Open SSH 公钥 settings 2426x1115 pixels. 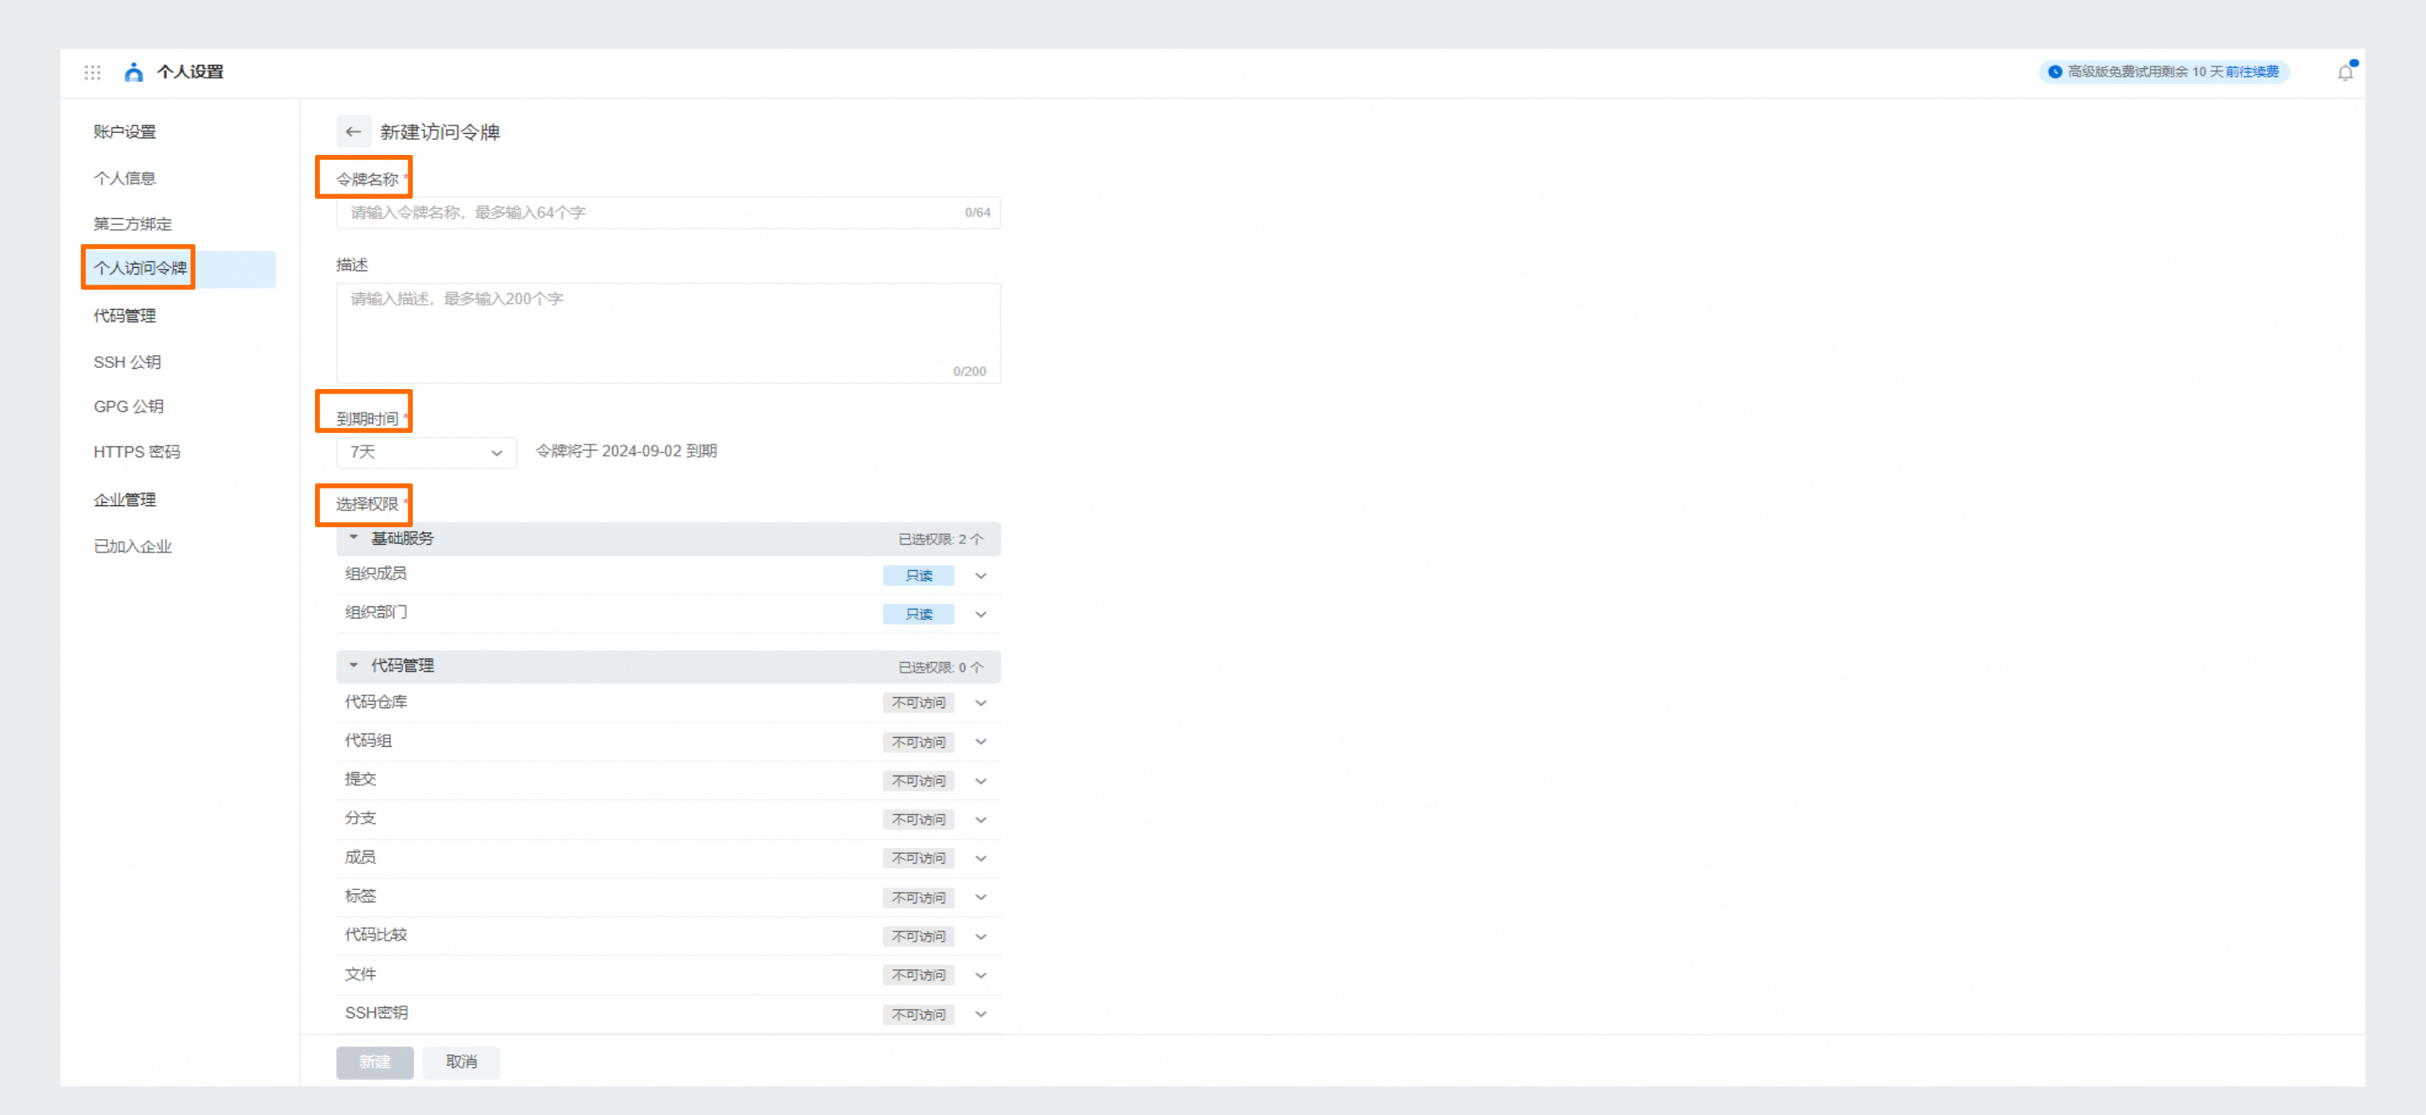point(127,361)
